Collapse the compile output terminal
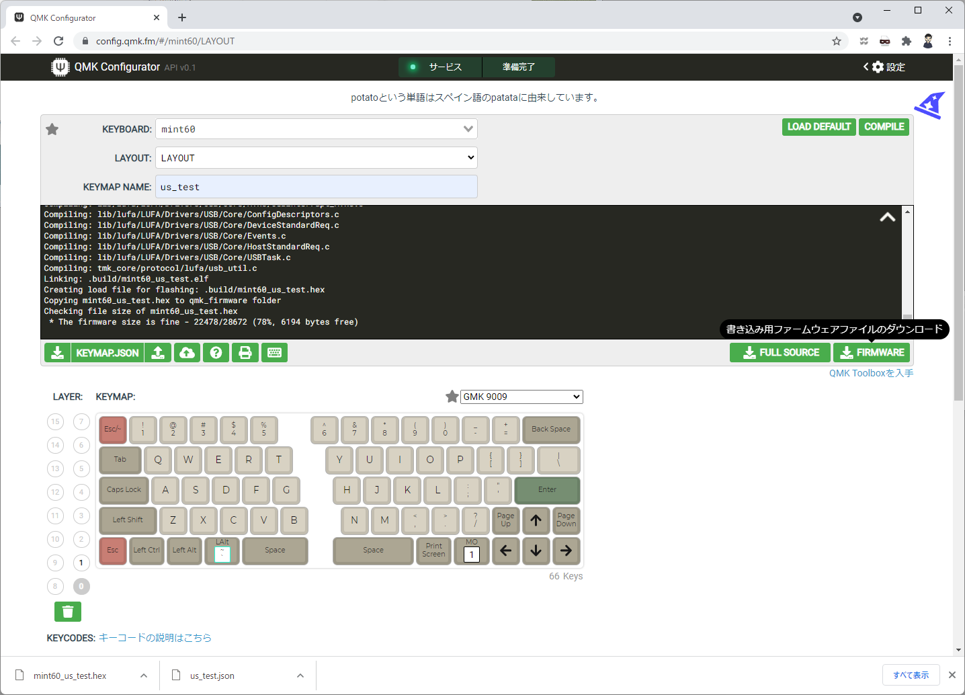The height and width of the screenshot is (695, 965). [887, 217]
